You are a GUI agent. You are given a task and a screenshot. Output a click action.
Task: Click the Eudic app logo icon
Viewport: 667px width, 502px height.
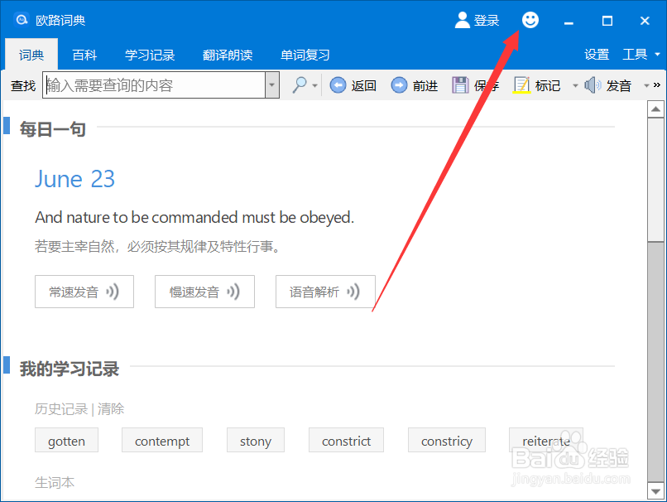pos(22,20)
